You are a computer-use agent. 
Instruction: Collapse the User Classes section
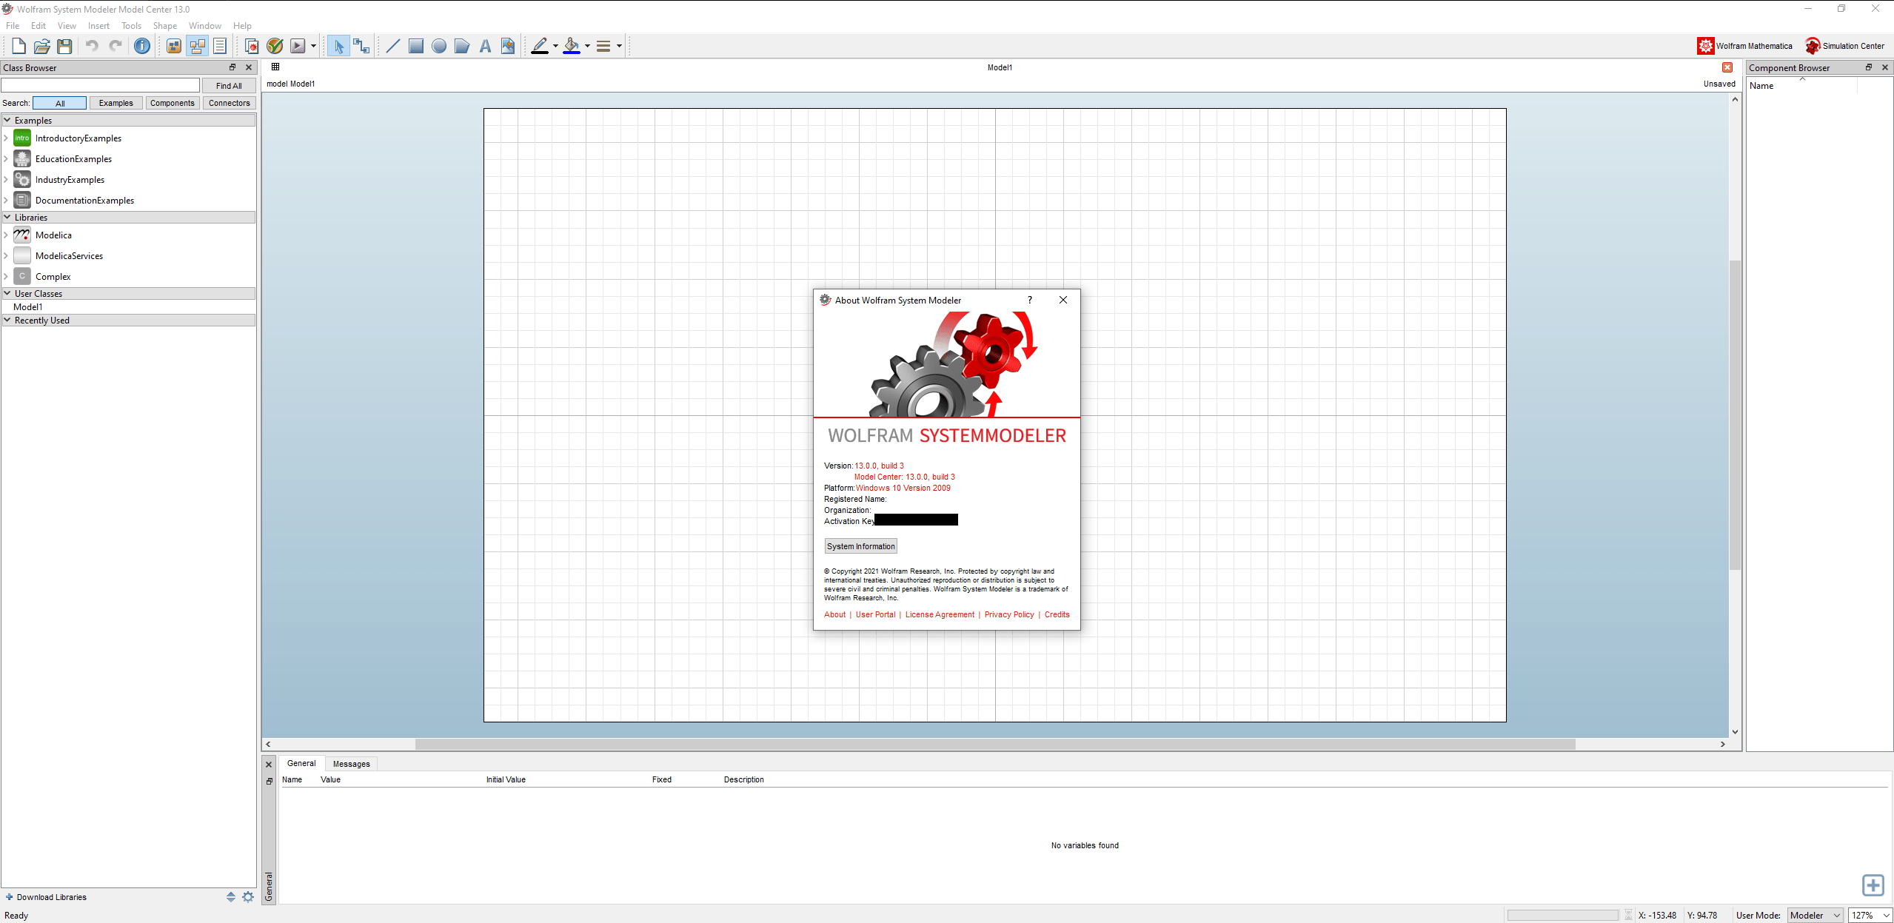[x=7, y=293]
